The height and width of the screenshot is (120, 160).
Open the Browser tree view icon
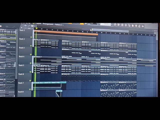129,25
